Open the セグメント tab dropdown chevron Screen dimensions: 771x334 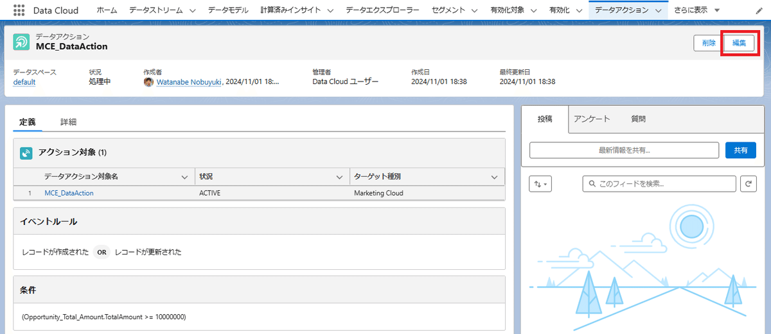[474, 11]
